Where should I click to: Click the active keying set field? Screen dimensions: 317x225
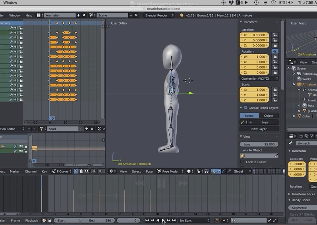[249, 221]
